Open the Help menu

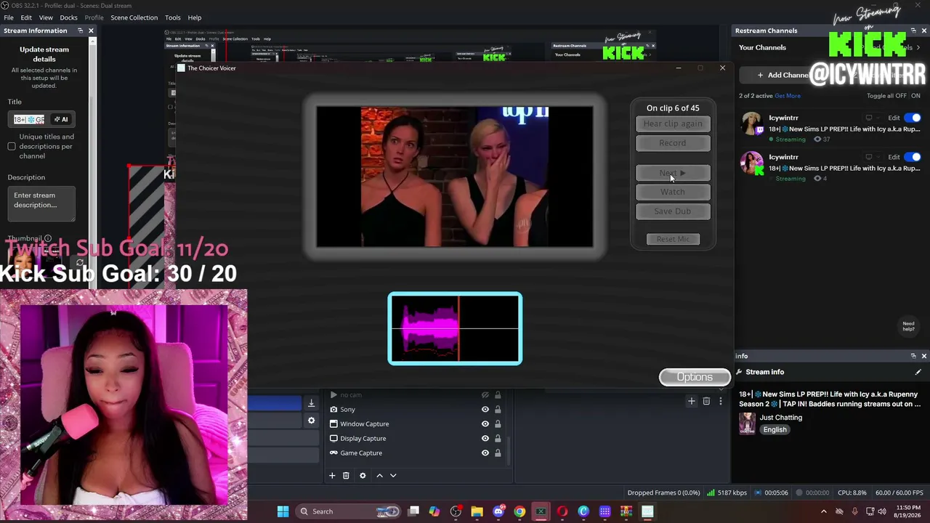[x=195, y=17]
